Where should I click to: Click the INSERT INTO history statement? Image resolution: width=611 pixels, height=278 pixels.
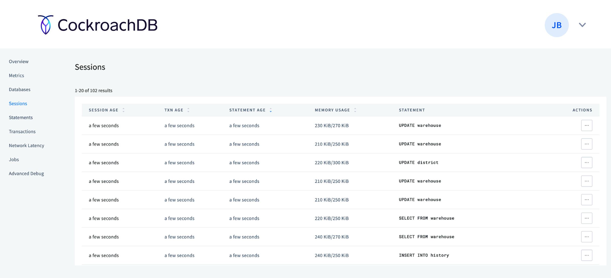(424, 255)
